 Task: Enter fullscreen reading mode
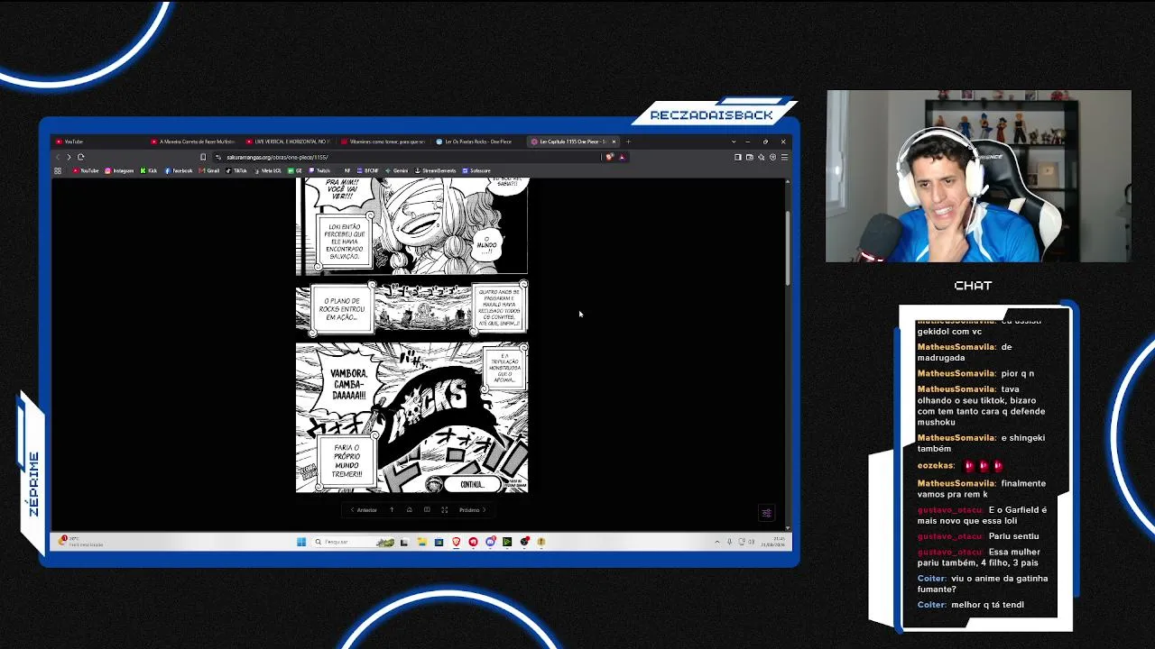point(444,510)
